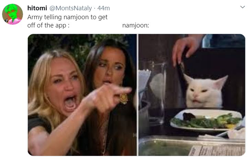The width and height of the screenshot is (250, 160).
Task: Expand the tweet options chevron menu
Action: [242, 7]
